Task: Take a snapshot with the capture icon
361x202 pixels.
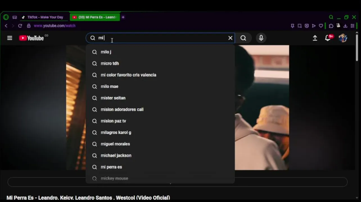Action: click(299, 26)
